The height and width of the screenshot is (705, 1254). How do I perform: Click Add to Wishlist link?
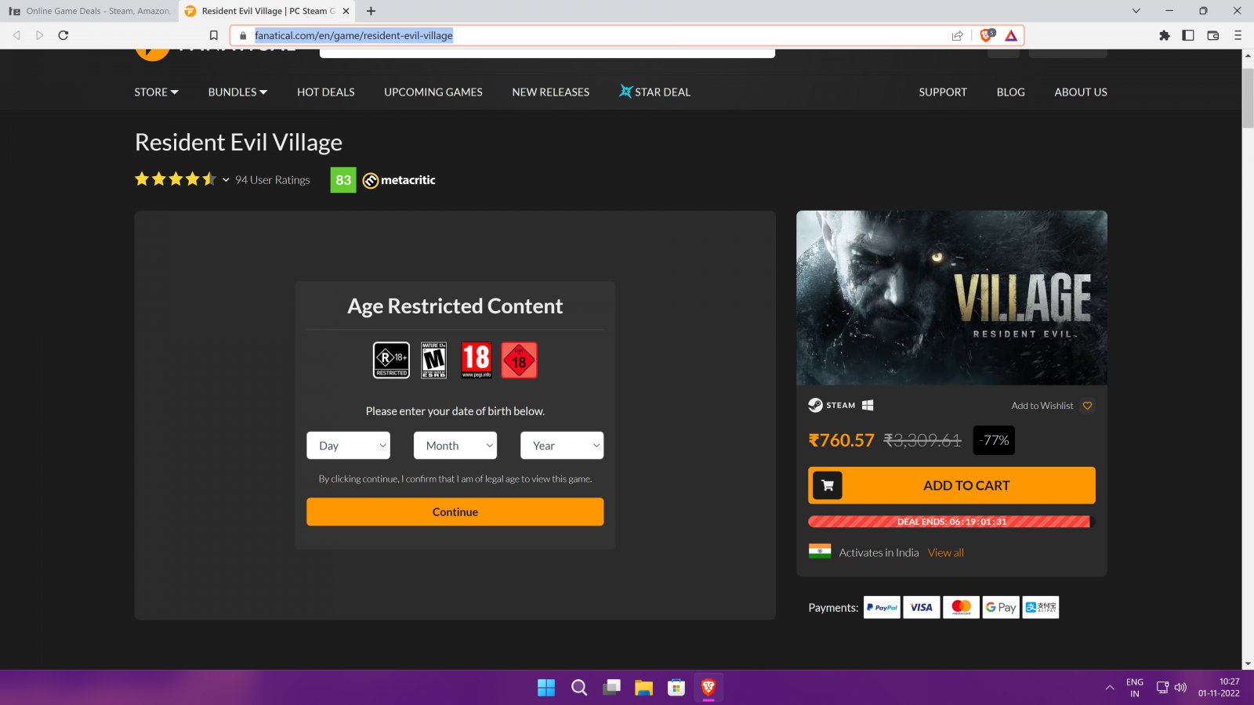click(1042, 406)
